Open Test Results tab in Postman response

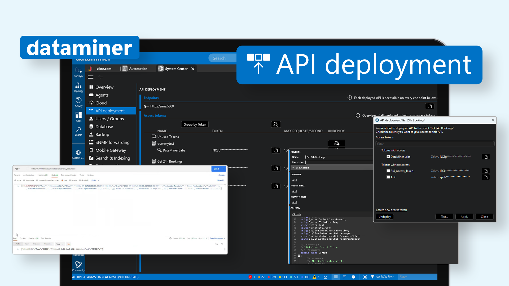(46, 238)
